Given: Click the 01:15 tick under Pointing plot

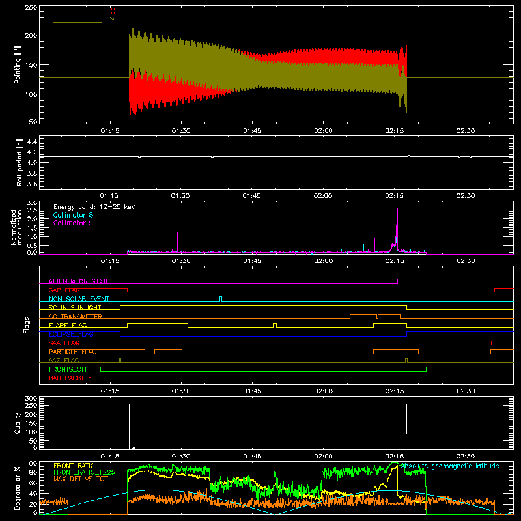Looking at the screenshot, I should coord(110,131).
